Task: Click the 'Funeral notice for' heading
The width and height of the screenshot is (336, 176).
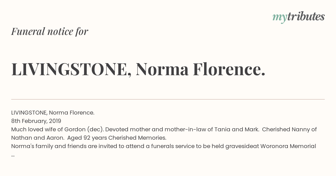Action: (50, 31)
